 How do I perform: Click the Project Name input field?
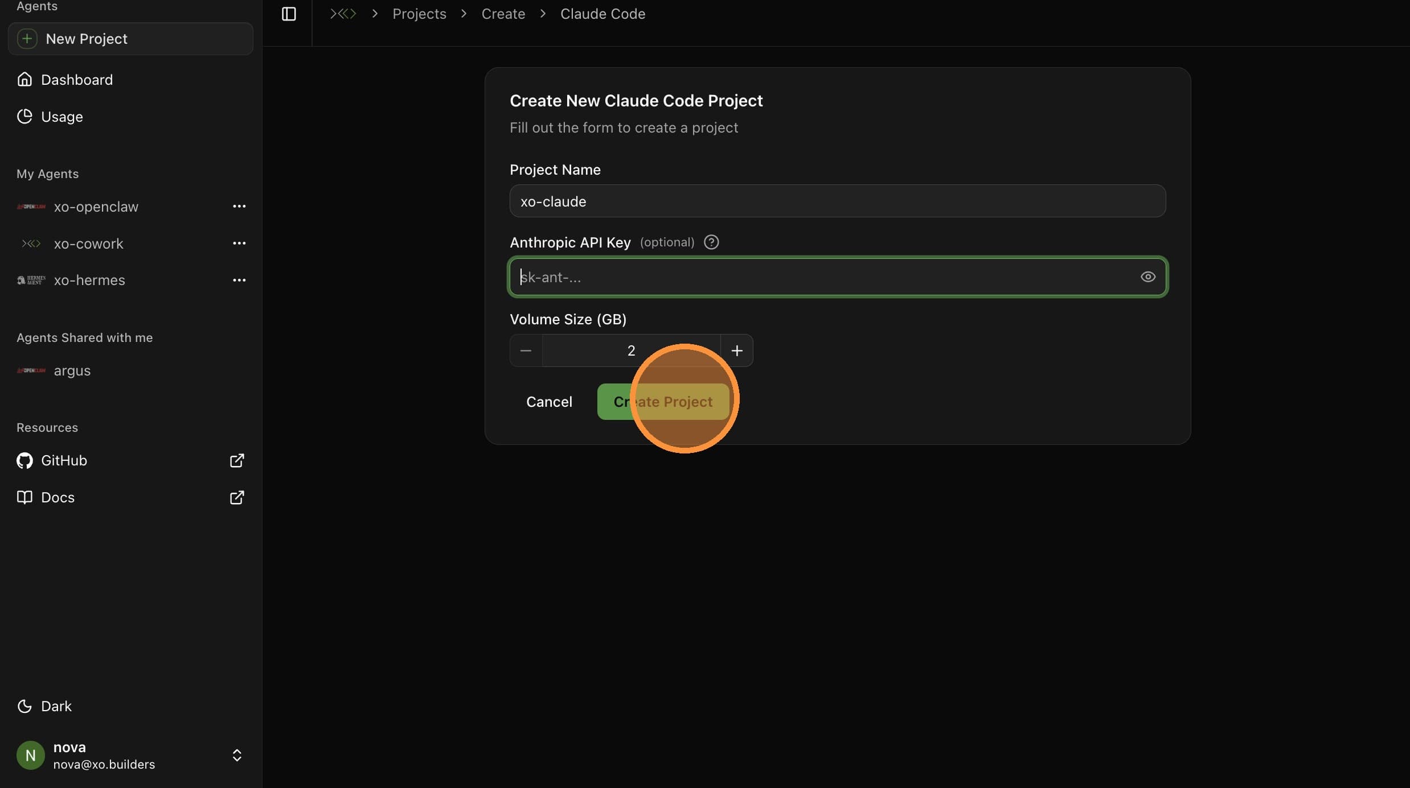838,201
